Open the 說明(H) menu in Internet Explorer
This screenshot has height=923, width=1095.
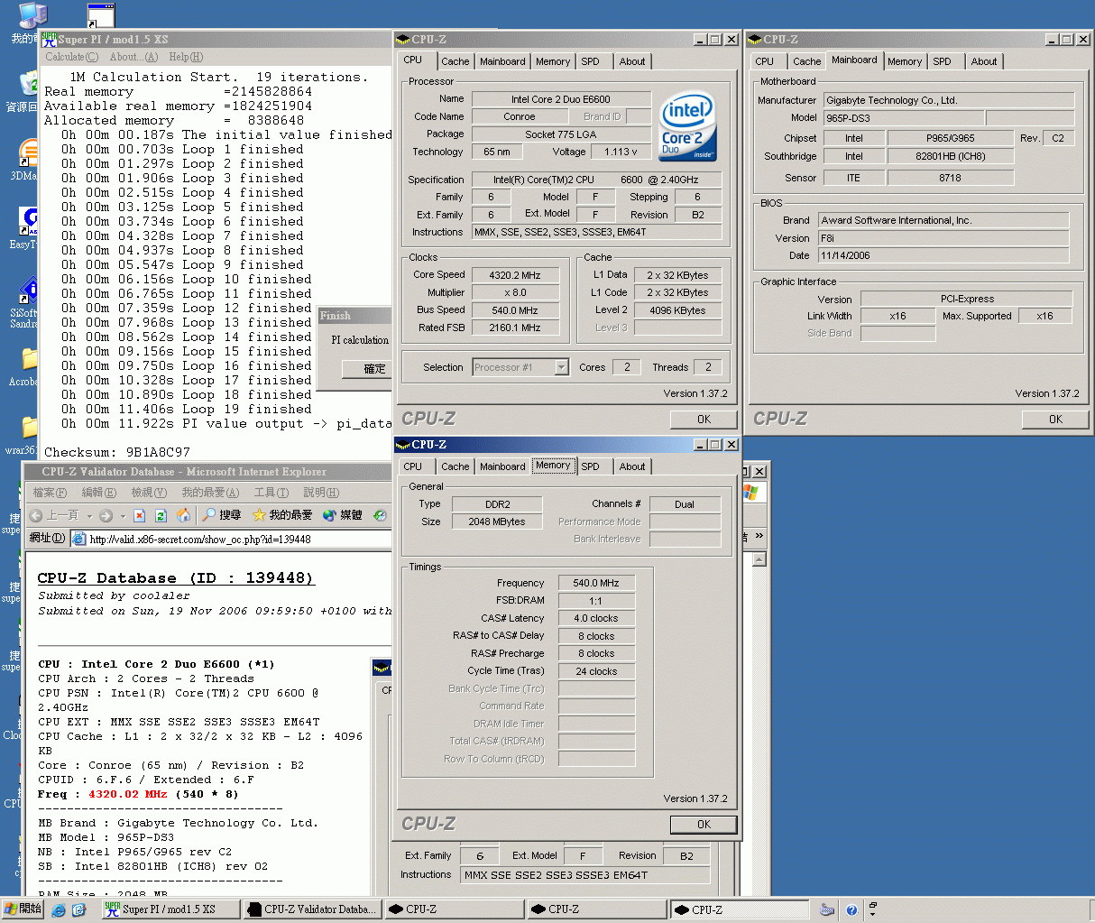click(321, 493)
